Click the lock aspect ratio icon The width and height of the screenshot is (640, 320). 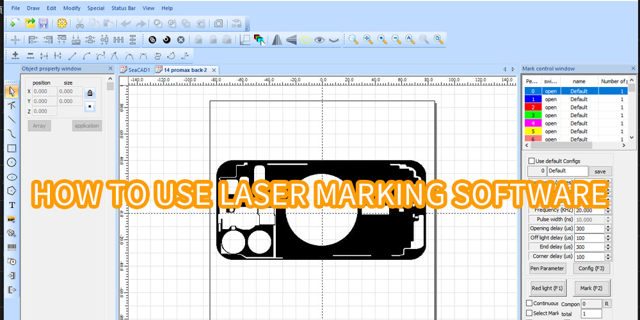click(x=90, y=92)
